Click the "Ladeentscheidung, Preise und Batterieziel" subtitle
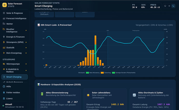 [x=54, y=9]
